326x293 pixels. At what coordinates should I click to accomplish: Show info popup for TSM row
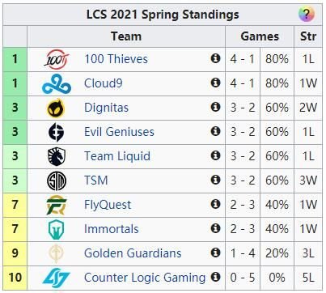(x=215, y=180)
